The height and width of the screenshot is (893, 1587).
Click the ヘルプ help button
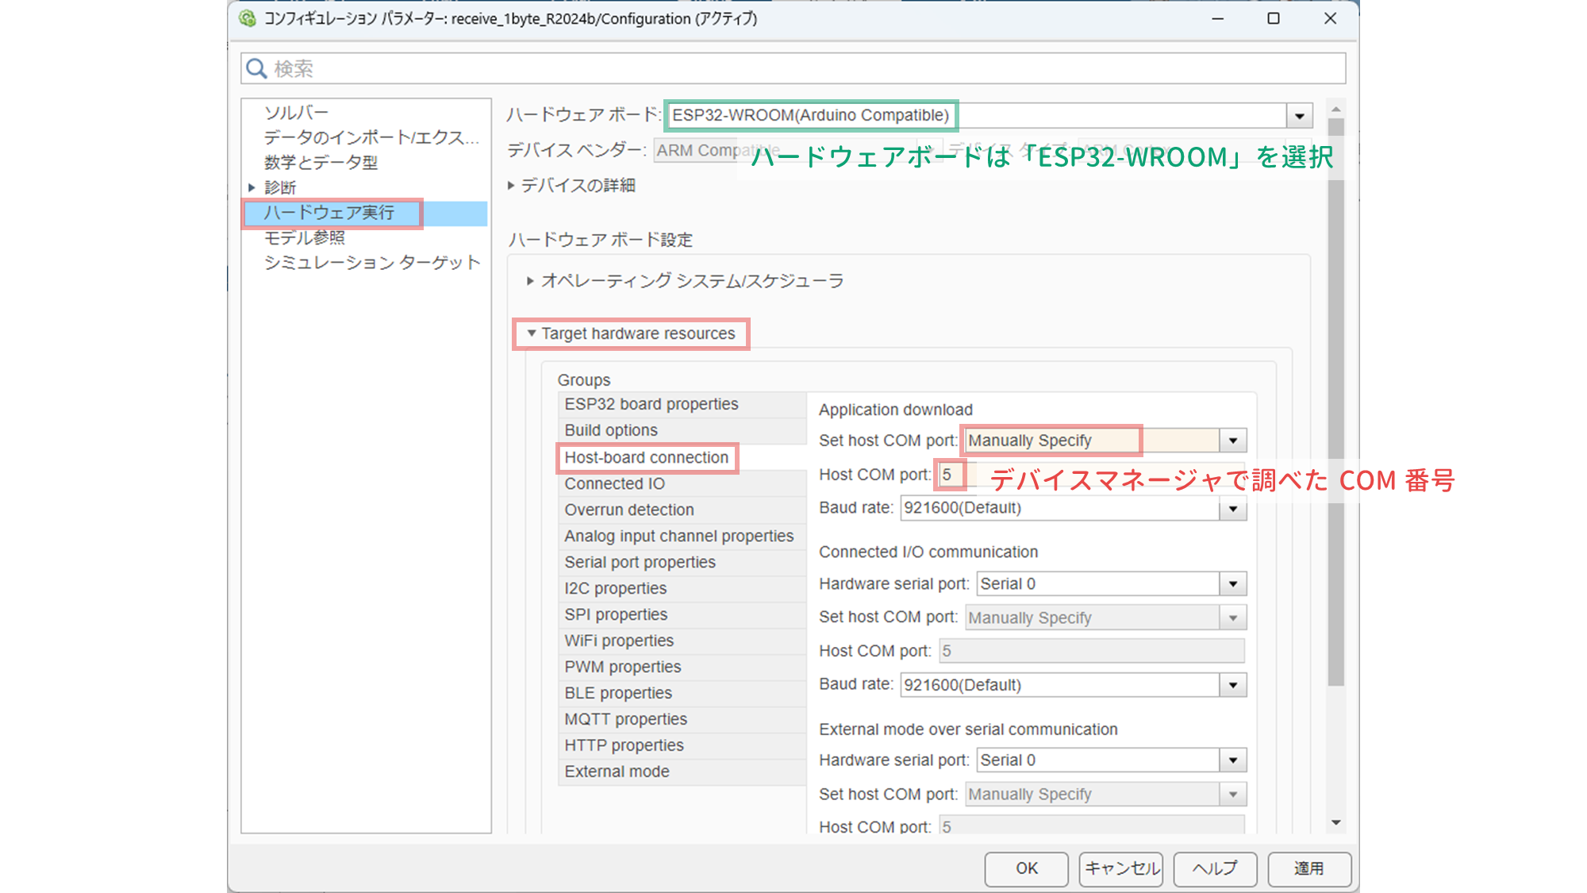(x=1214, y=868)
